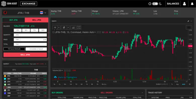Image resolution: width=196 pixels, height=99 pixels.
Task: Click the 15 interval button
Action: pyautogui.click(x=55, y=27)
